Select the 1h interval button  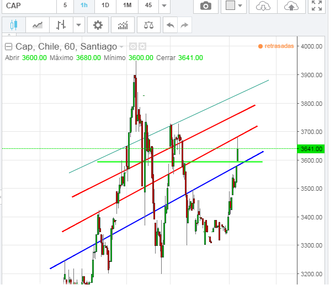tap(84, 6)
